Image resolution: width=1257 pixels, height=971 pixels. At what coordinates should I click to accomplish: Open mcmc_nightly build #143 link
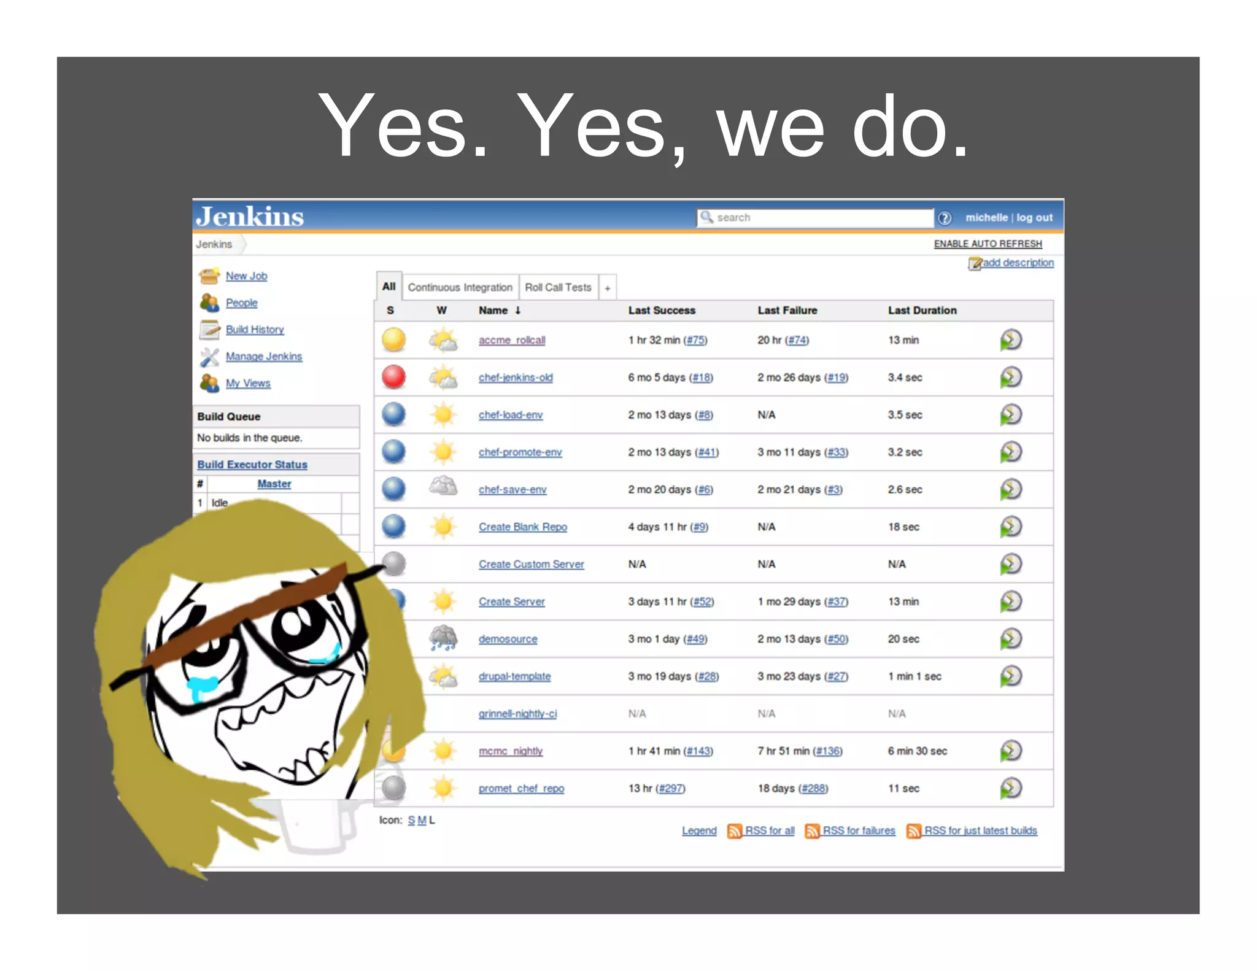pos(698,751)
